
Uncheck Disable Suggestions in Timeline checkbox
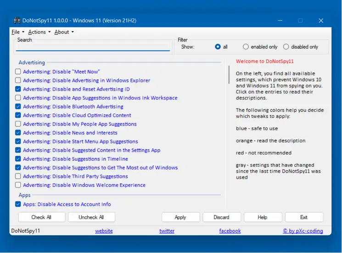click(18, 159)
